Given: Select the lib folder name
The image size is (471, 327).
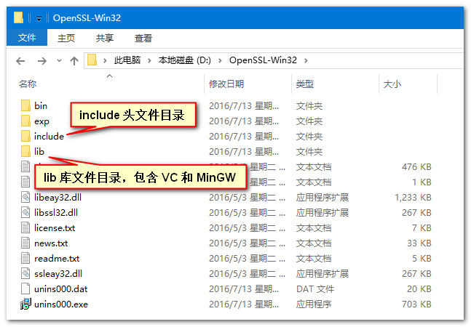Looking at the screenshot, I should (39, 152).
